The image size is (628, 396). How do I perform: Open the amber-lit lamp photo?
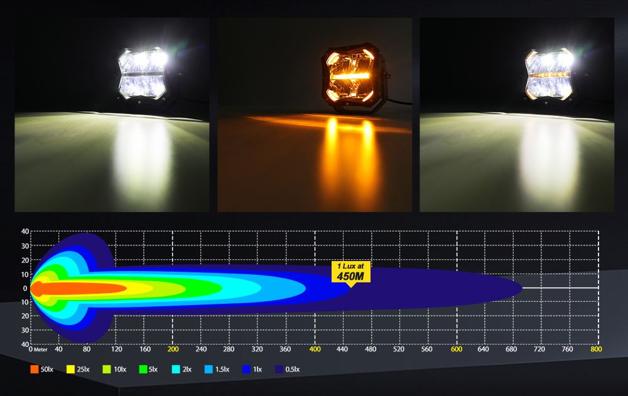tap(315, 115)
